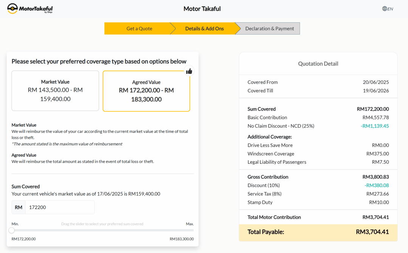Screen dimensions: 408x253
Task: Click the Covered Till date 19/06/2026
Action: tap(376, 91)
